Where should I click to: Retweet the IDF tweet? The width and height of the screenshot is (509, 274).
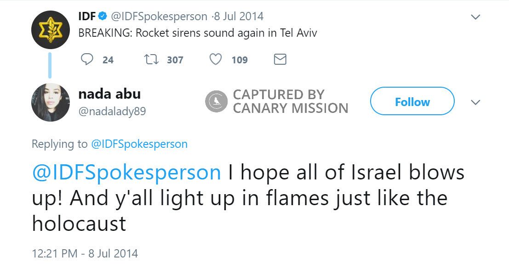150,59
